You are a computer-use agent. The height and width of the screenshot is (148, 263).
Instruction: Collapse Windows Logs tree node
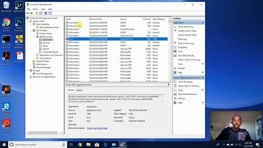point(34,37)
